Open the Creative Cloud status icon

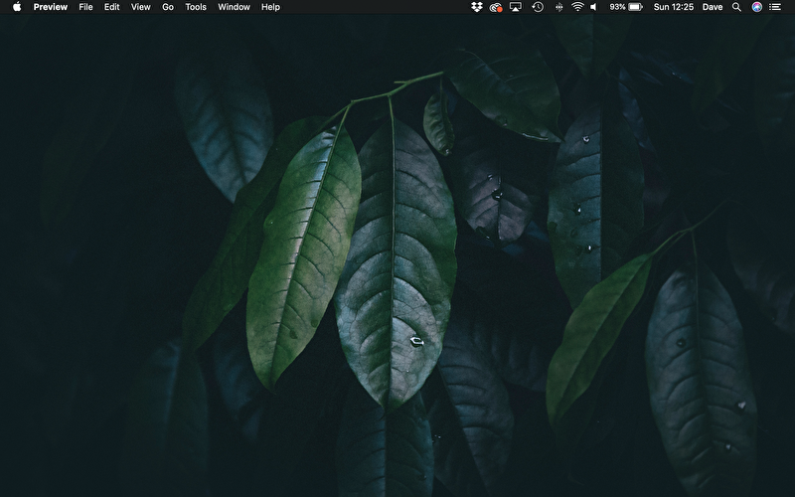coord(495,7)
